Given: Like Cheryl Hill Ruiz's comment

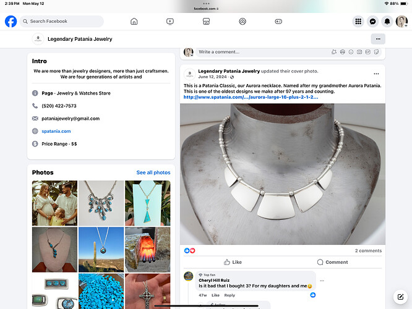Looking at the screenshot, I should [x=215, y=295].
